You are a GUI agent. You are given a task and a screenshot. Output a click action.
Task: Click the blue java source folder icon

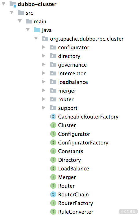point(37,30)
